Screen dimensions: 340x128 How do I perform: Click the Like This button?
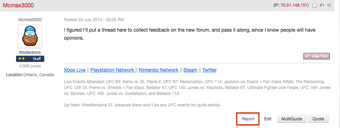tap(317, 56)
